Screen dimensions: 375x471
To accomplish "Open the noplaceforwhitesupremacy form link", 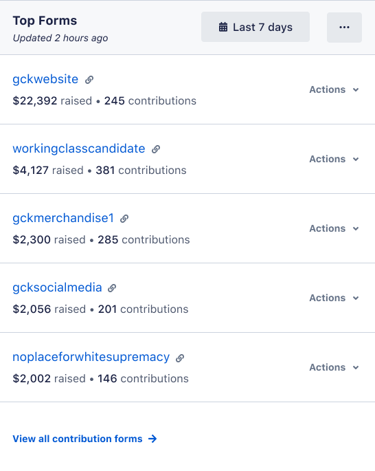I will (91, 357).
